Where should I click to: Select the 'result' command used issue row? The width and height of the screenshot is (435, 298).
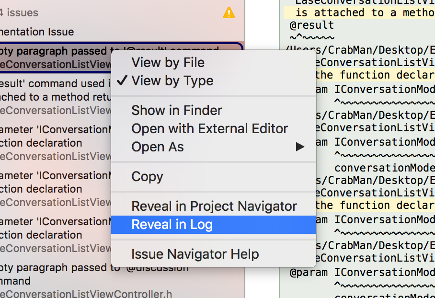click(56, 97)
